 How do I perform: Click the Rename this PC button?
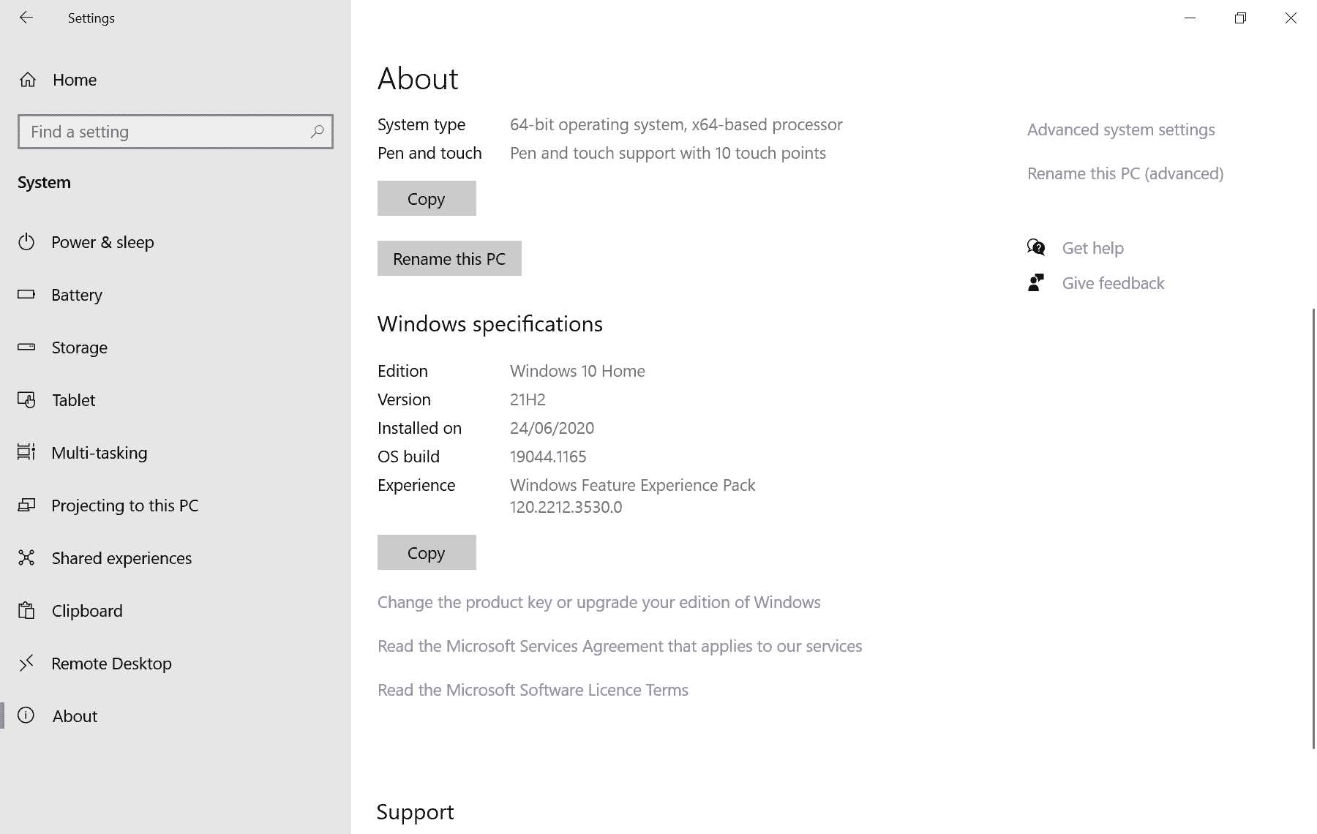449,258
